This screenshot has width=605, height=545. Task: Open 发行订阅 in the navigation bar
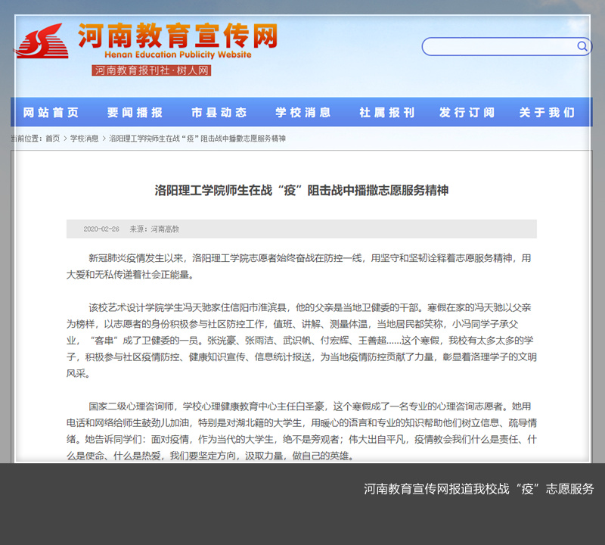pyautogui.click(x=467, y=113)
